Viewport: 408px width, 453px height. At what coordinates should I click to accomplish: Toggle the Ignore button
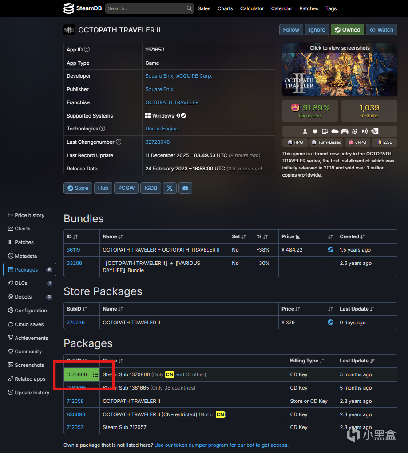317,30
